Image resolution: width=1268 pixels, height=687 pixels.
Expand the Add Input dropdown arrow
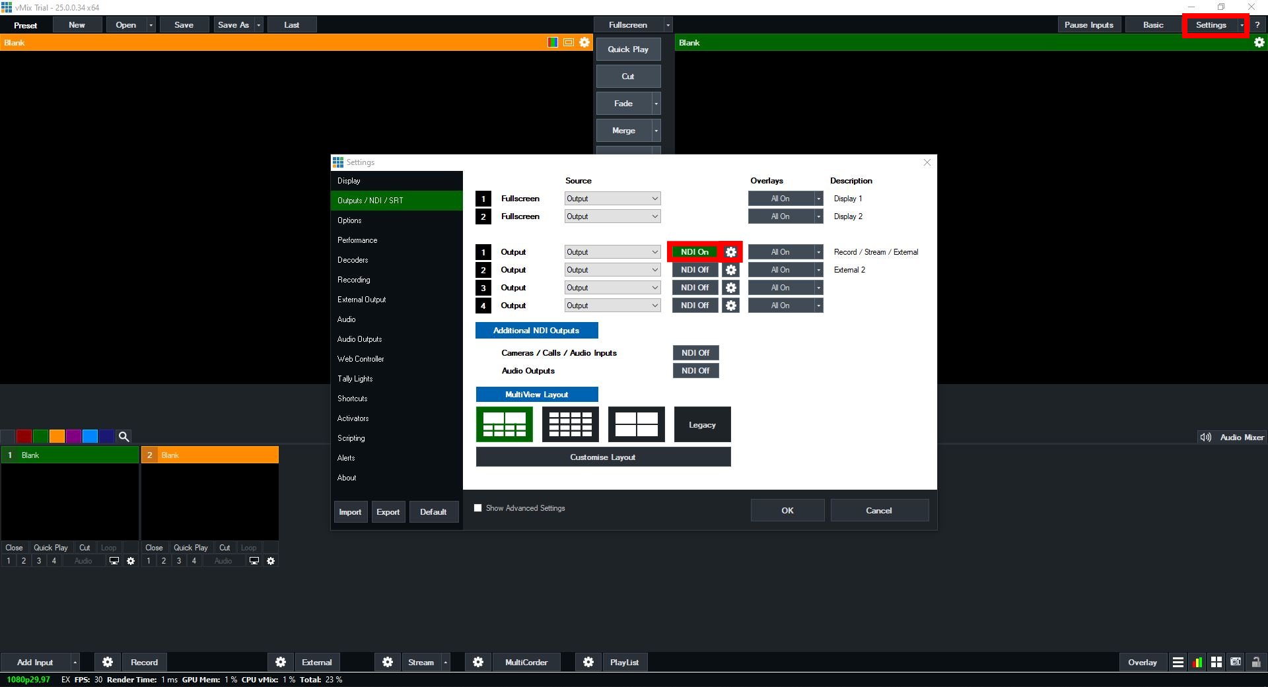point(75,662)
